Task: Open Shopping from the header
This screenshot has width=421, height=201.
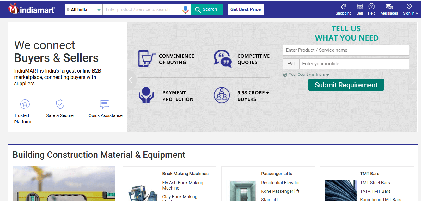Action: pos(344,9)
